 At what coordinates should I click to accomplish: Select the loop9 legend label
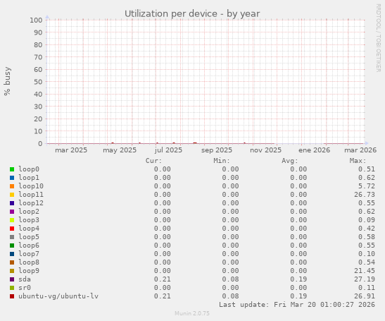[x=29, y=270]
